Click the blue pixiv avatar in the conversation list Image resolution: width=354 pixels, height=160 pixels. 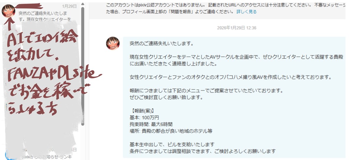(9, 155)
